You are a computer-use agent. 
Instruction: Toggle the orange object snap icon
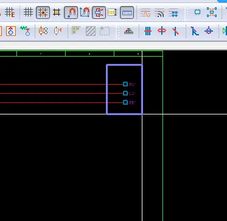coord(57,13)
